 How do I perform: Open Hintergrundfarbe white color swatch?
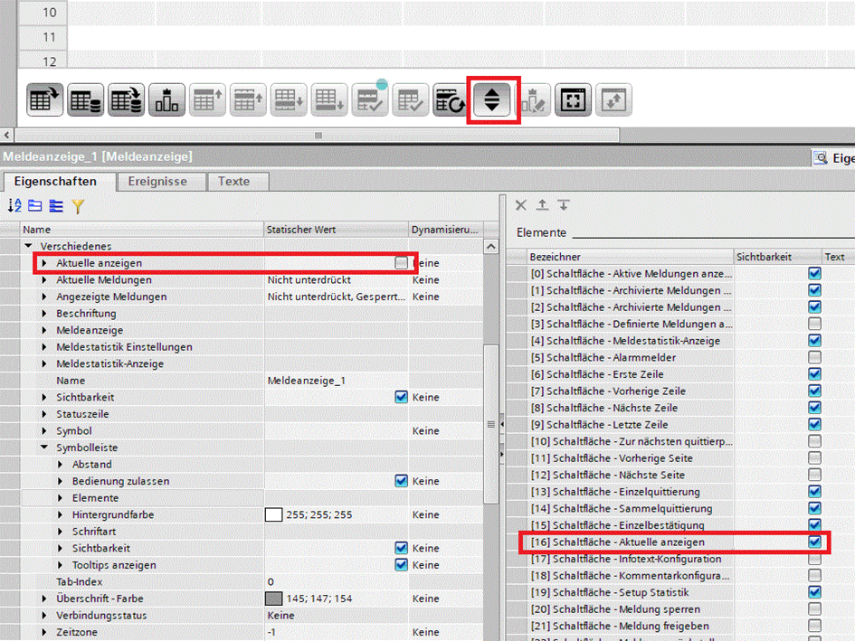coord(273,514)
